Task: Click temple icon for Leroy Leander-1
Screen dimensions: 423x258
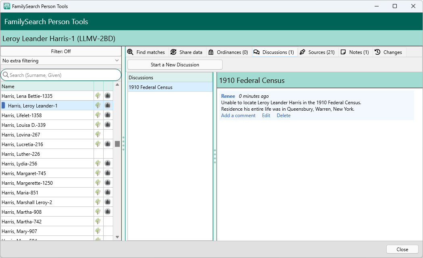Action: point(108,105)
